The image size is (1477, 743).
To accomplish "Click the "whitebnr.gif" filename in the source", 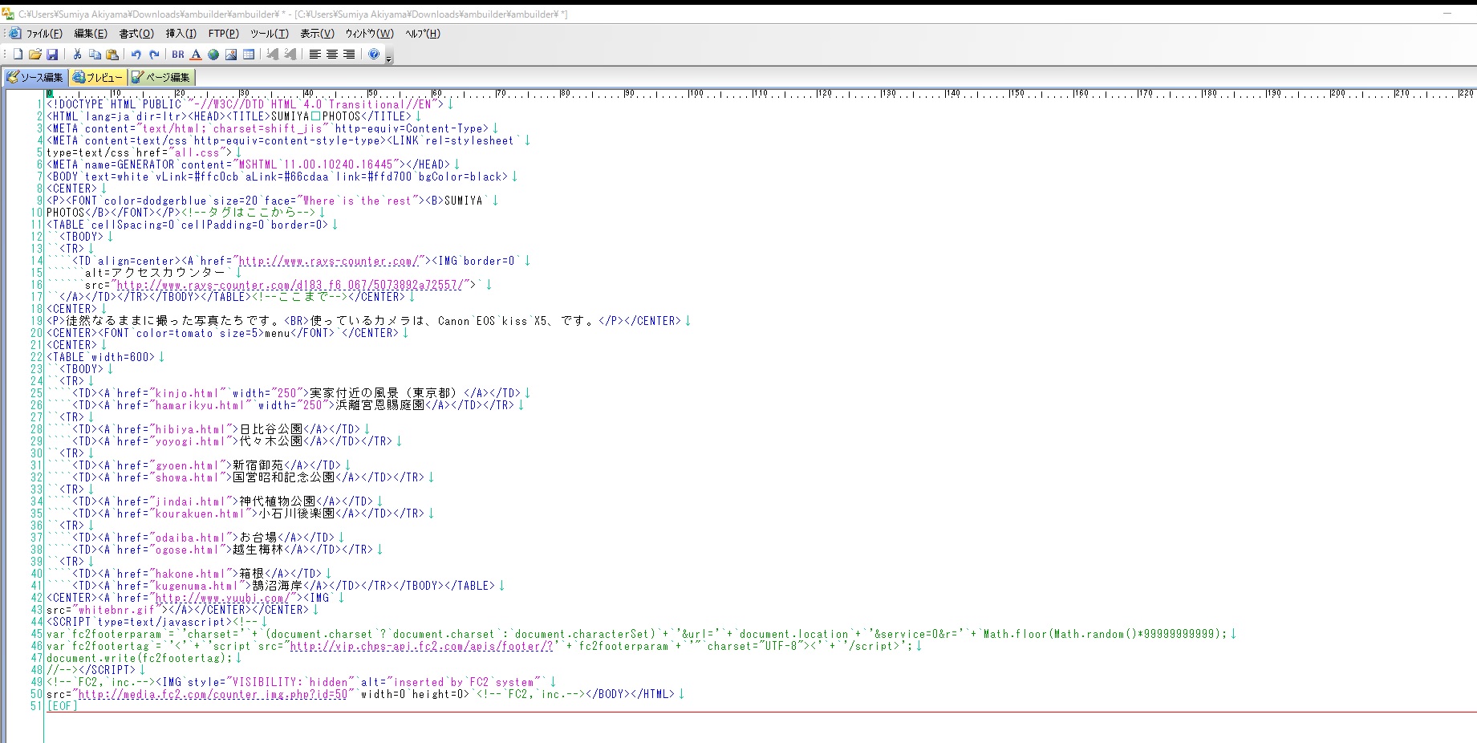I will click(x=117, y=610).
